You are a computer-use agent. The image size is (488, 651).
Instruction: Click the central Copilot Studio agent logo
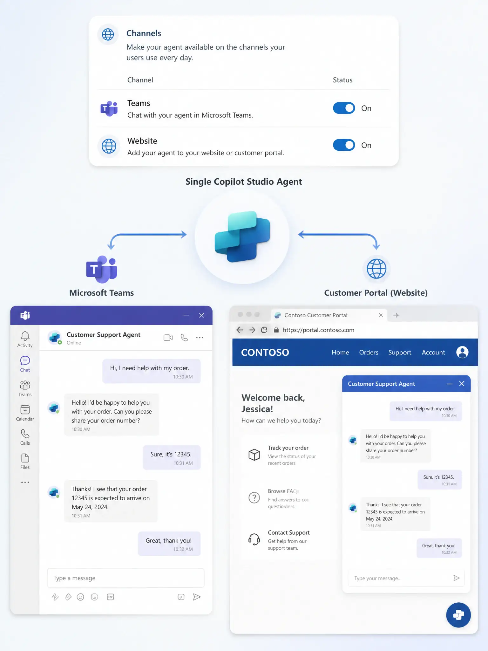click(242, 236)
